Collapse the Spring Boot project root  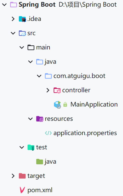4,5
